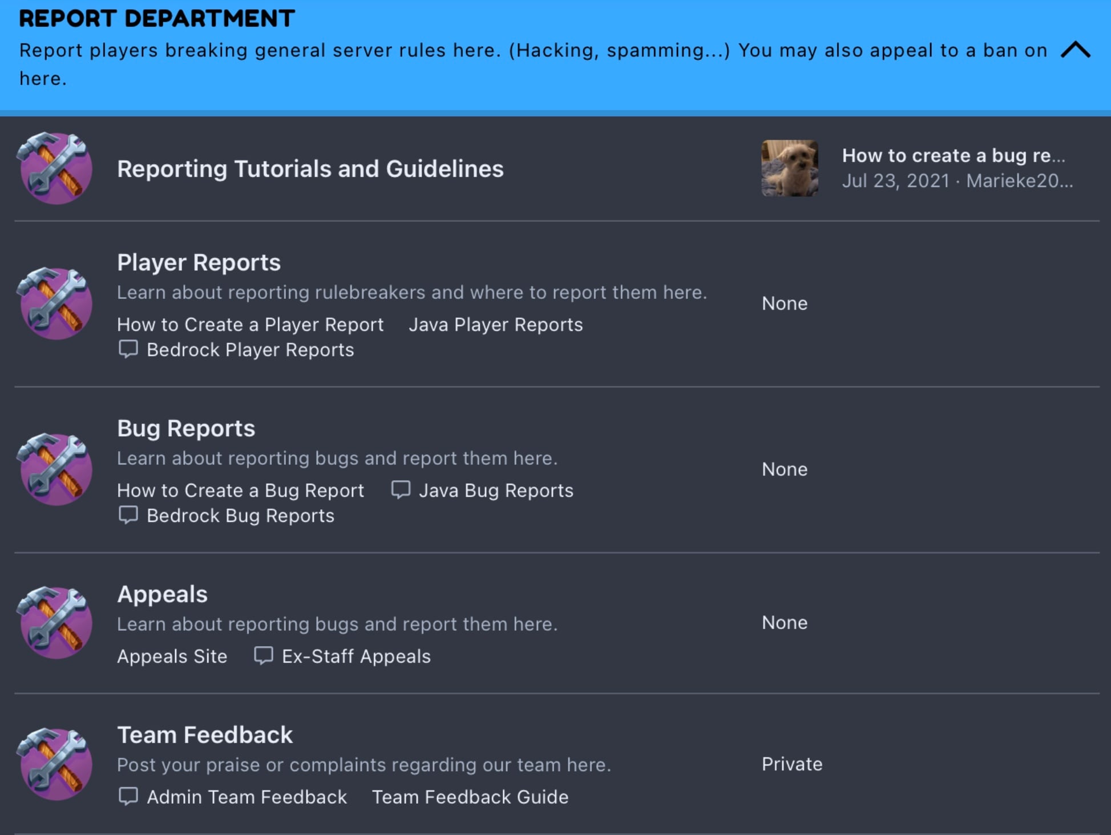Screen dimensions: 1111x835
Task: Click speech bubble icon beside Bedrock Player Reports
Action: click(128, 349)
